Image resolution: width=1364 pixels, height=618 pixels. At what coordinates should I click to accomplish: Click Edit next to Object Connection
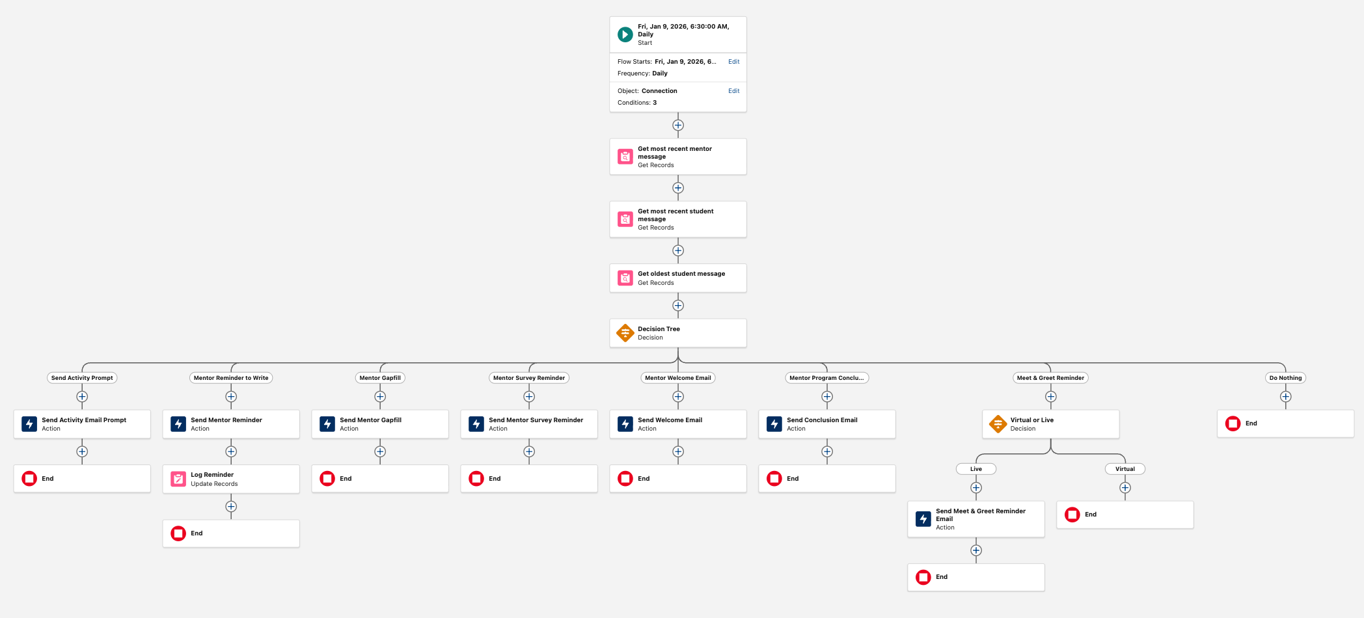(x=733, y=90)
